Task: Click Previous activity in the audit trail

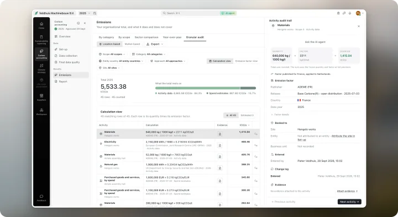Action: coord(283,202)
